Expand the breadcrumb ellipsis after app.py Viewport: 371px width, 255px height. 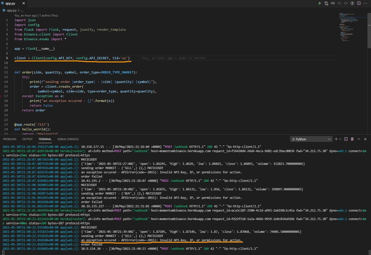click(x=22, y=10)
